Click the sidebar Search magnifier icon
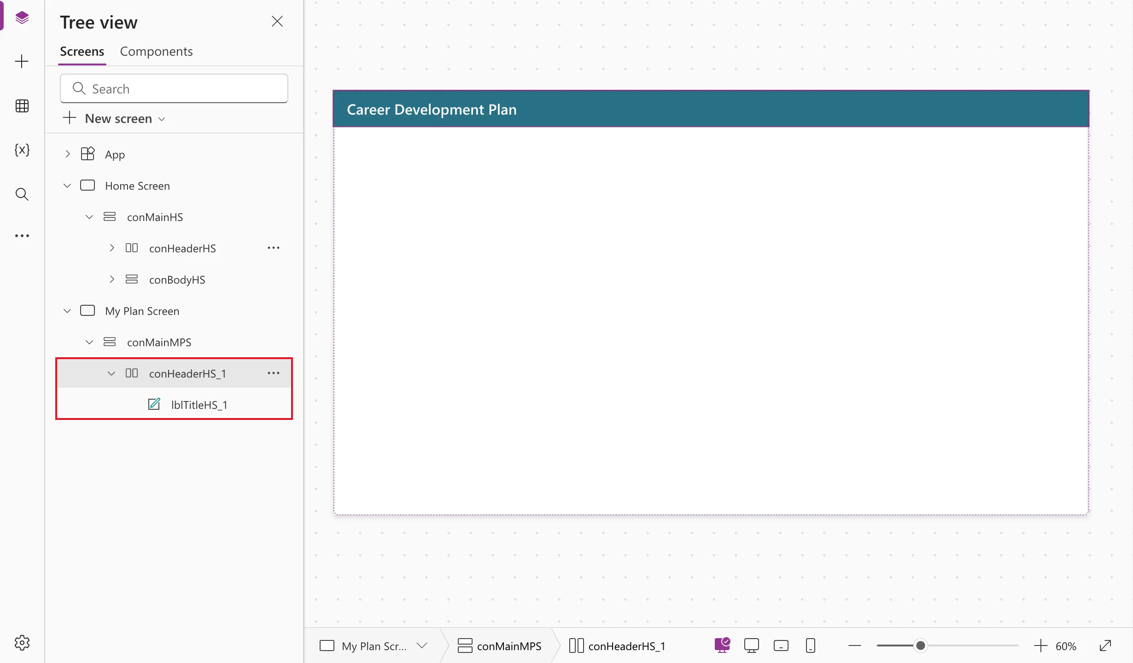 point(22,194)
